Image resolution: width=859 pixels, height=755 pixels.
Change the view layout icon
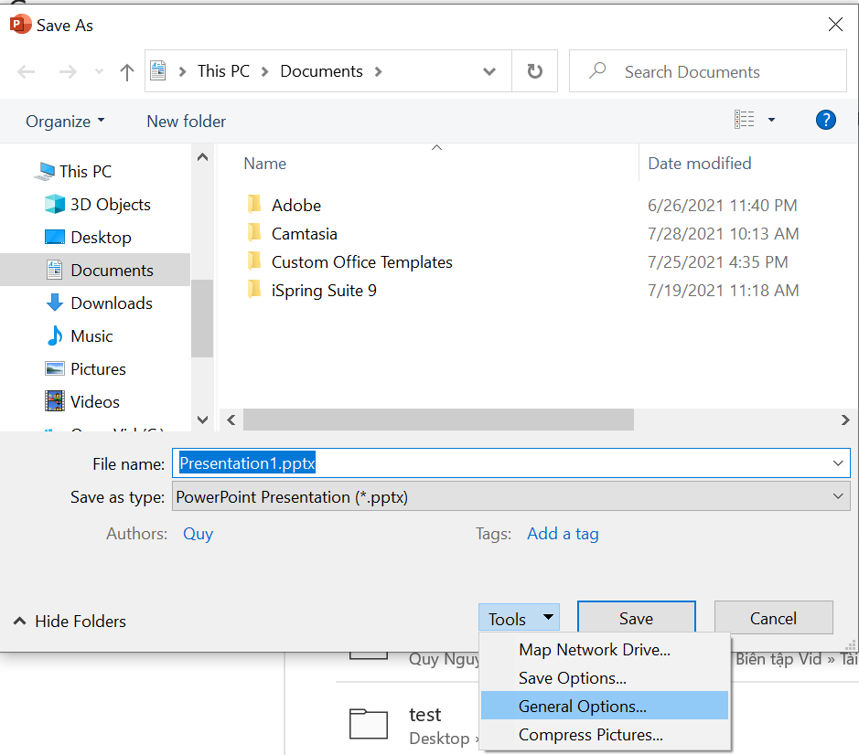click(x=745, y=120)
